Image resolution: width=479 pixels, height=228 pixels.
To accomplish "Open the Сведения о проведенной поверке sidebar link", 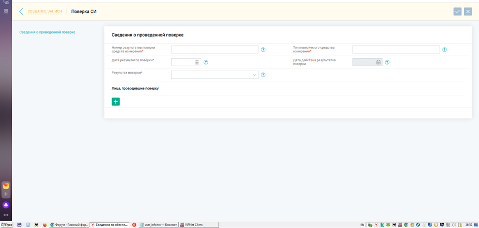I will pos(47,32).
